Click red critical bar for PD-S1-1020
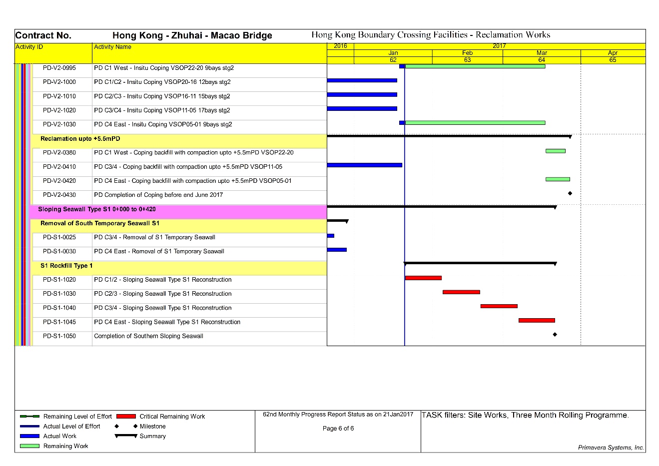Viewport: 659px width, 466px height. coord(423,278)
